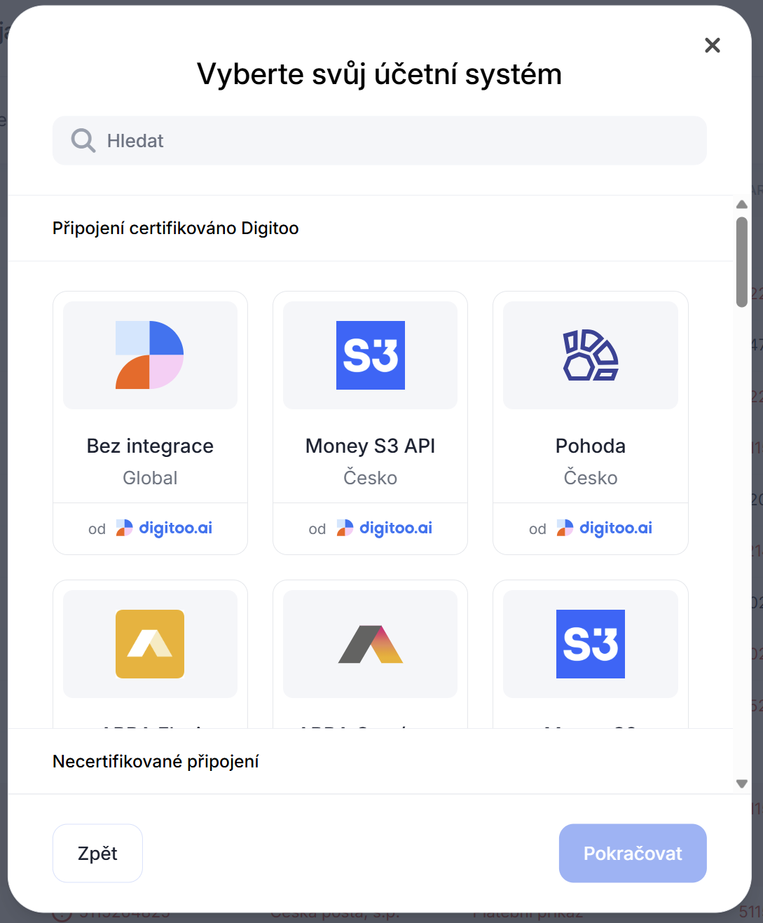Viewport: 763px width, 923px height.
Task: Select the second-row Money S3 logo
Action: [591, 643]
